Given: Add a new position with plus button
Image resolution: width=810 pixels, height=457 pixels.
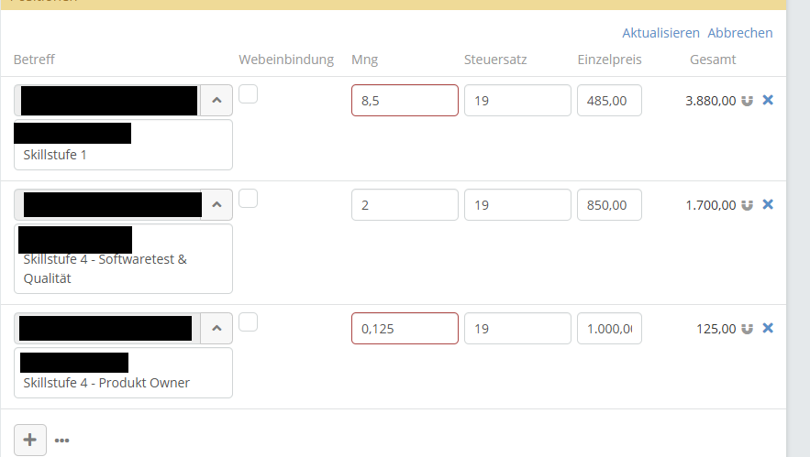Looking at the screenshot, I should coord(30,440).
